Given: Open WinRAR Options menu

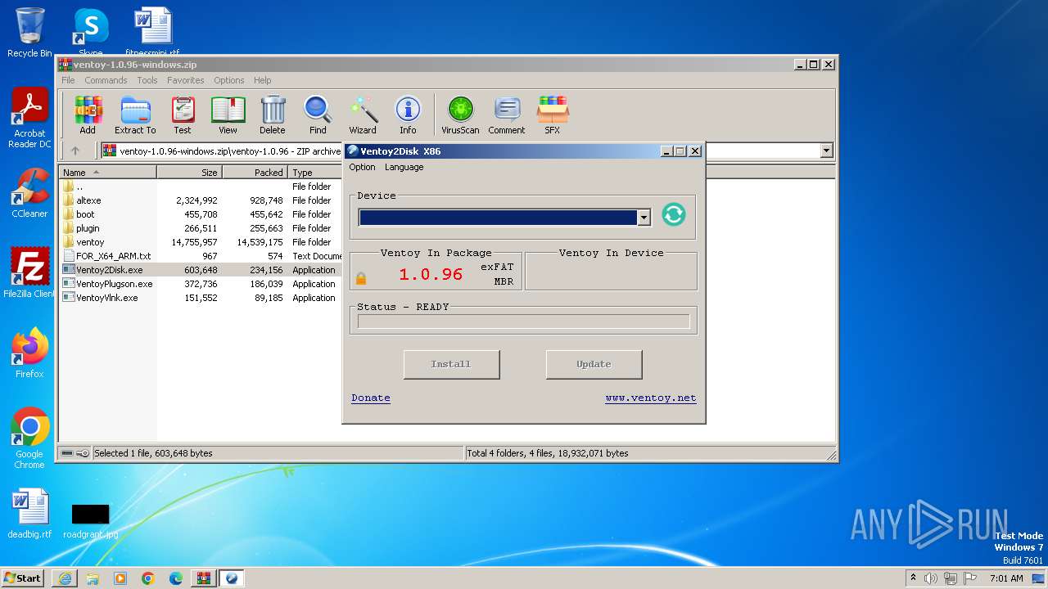Looking at the screenshot, I should point(229,80).
